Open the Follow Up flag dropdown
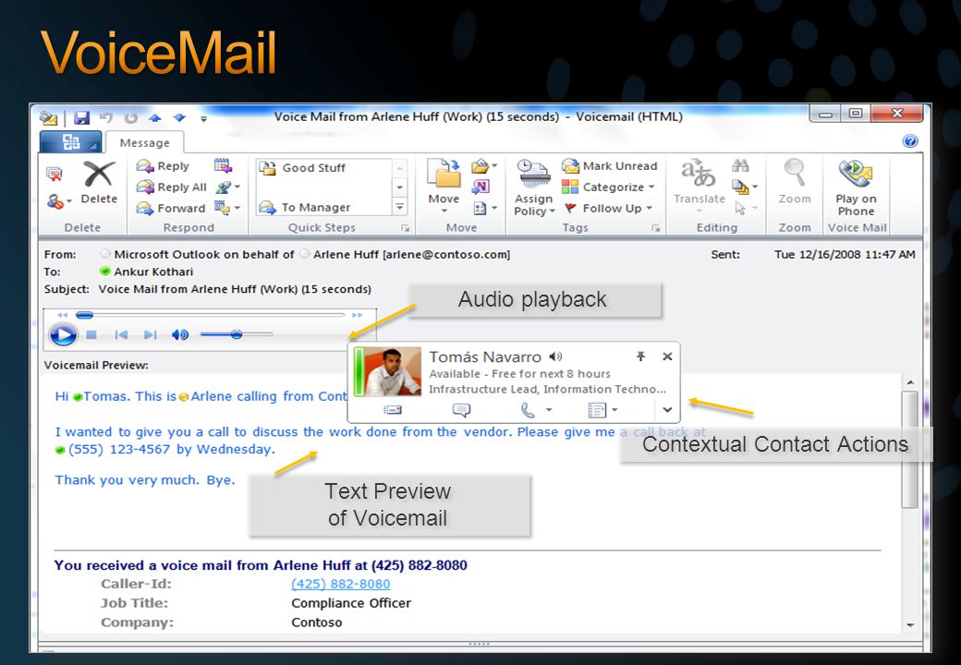 pos(608,208)
